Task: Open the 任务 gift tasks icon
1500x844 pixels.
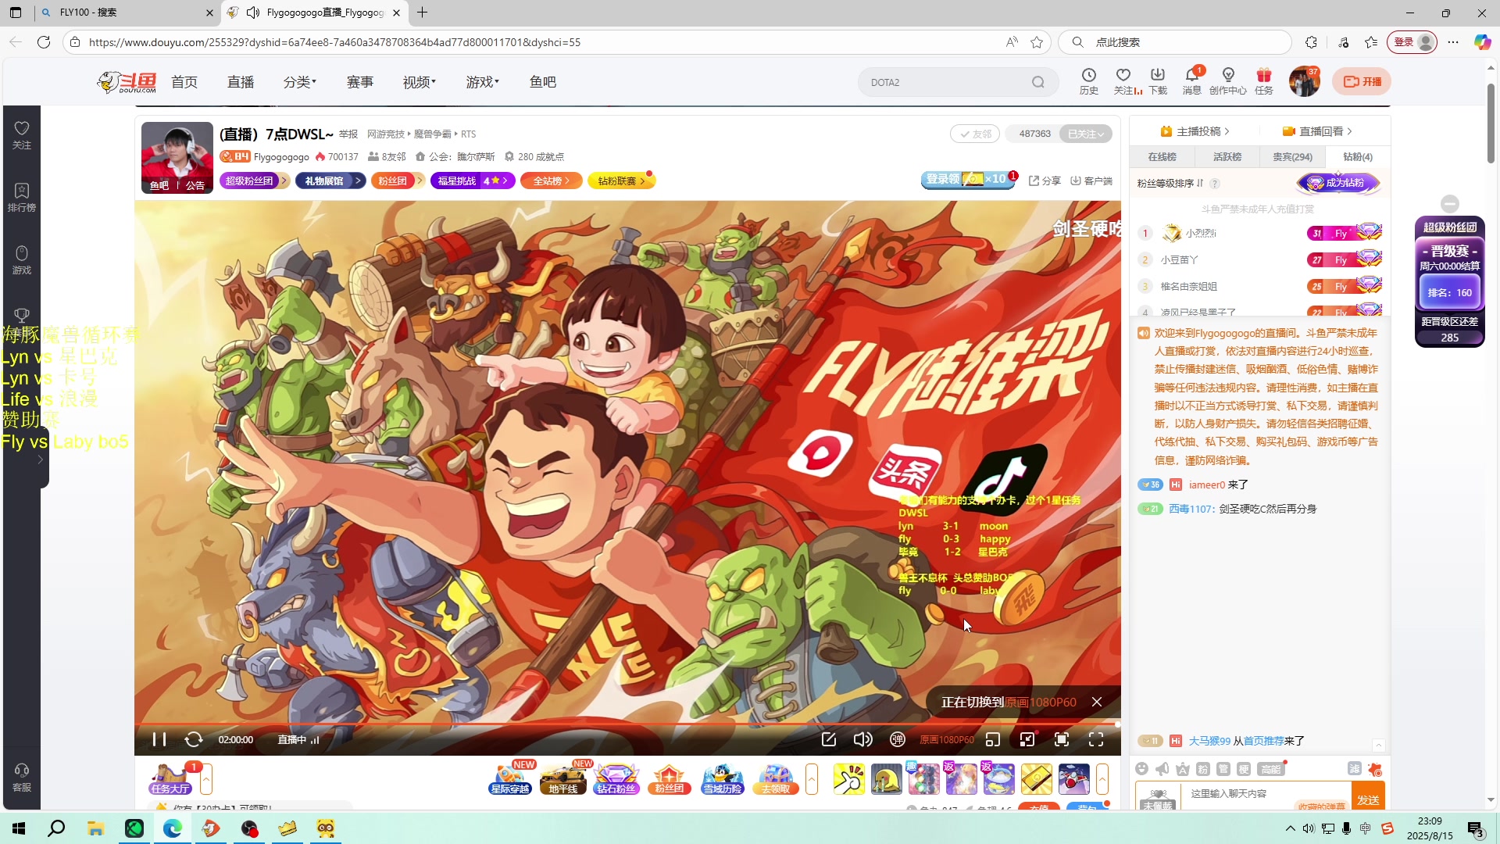Action: coord(1264,81)
